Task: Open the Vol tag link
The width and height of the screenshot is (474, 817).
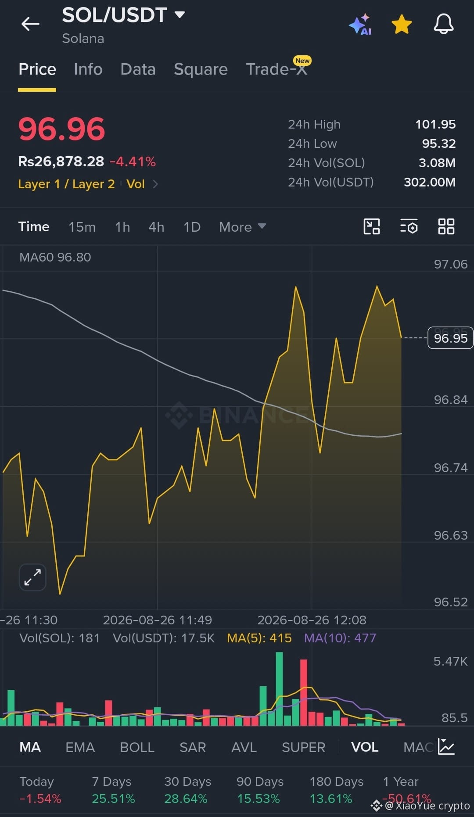Action: 135,184
